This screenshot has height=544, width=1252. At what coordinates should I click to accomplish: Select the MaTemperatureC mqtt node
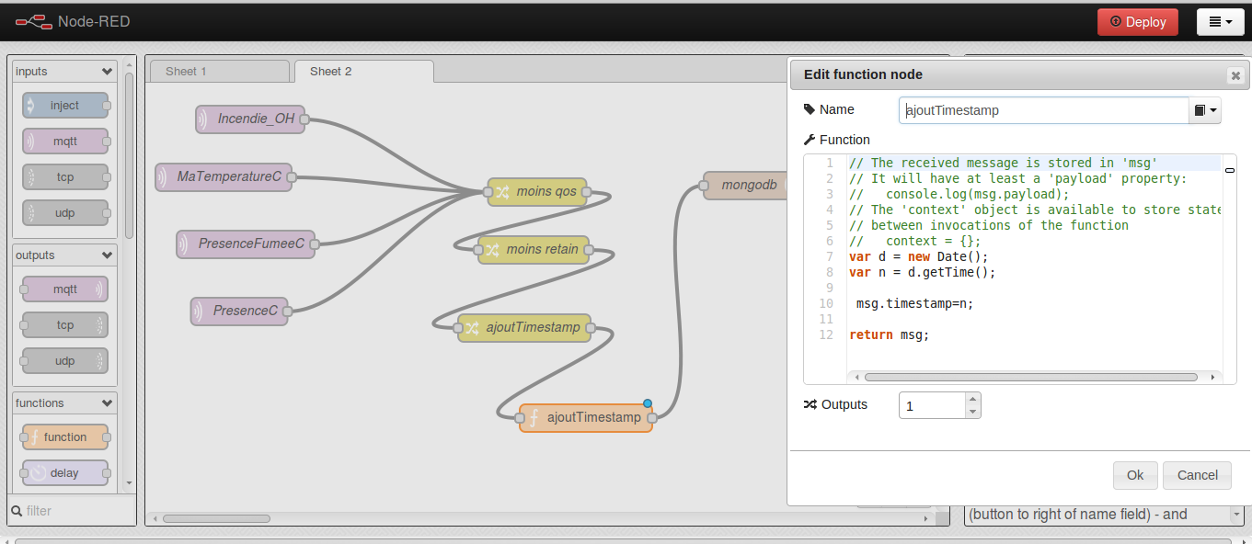224,176
